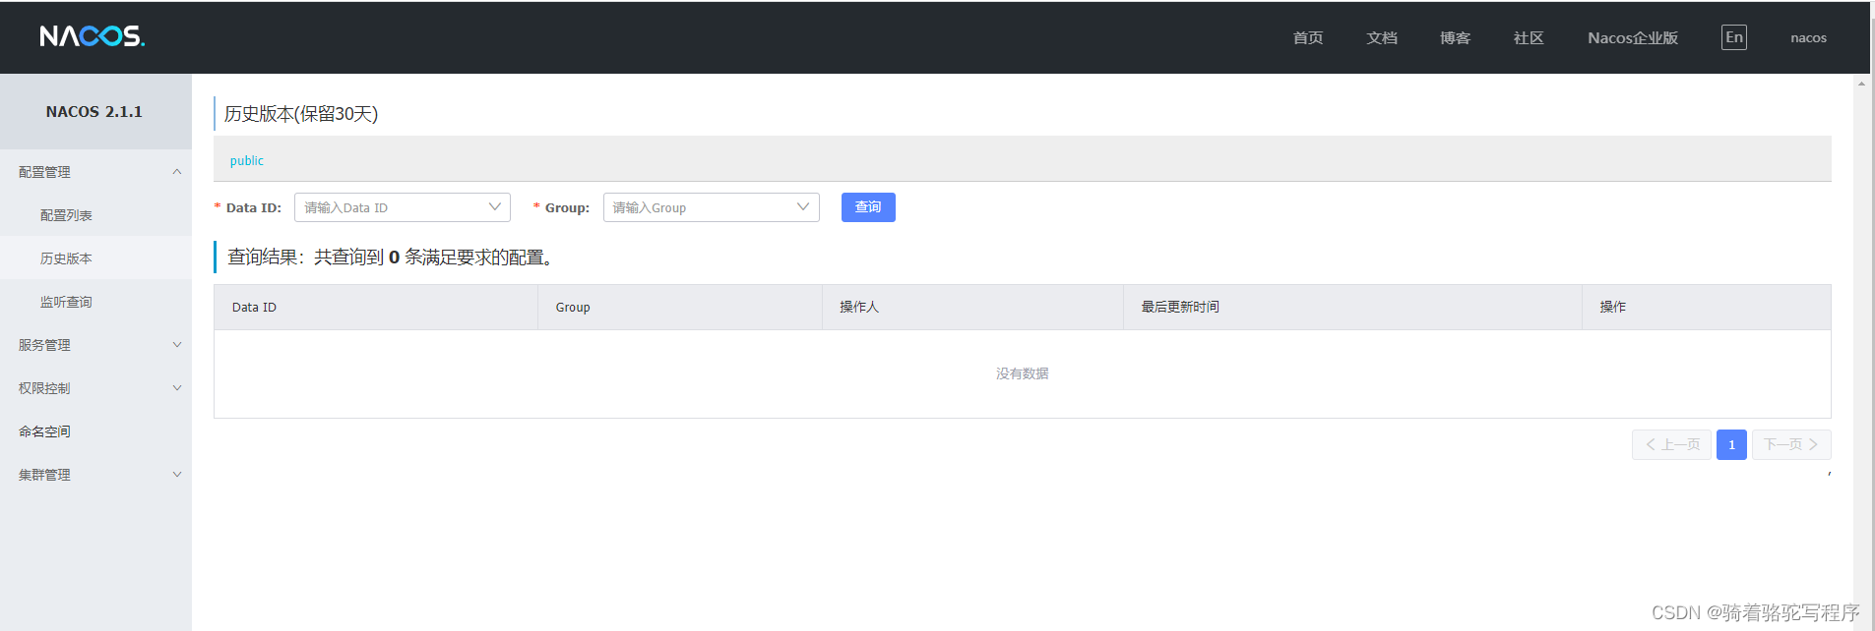Open the nacos user menu
The image size is (1875, 631).
(x=1807, y=37)
